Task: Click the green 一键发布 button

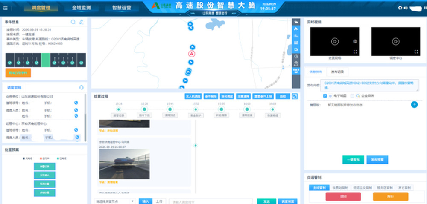Action: coord(353,160)
